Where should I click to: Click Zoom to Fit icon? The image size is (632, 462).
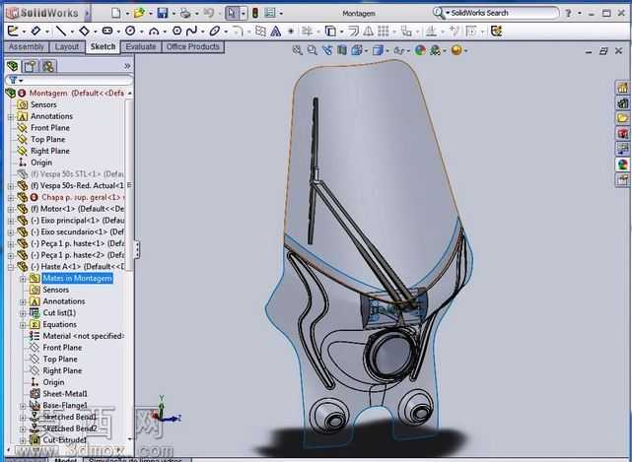(298, 50)
